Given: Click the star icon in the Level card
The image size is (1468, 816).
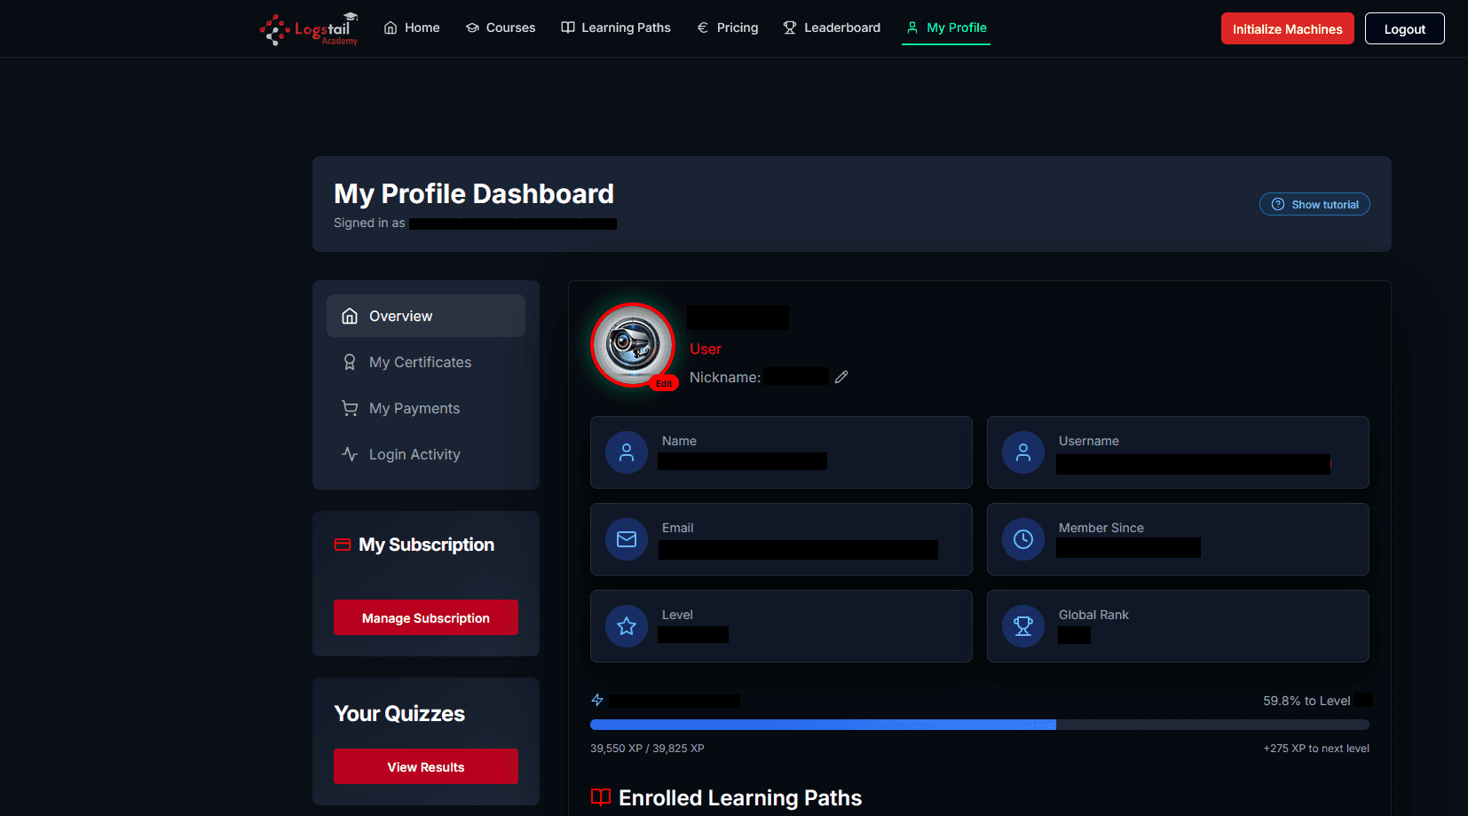Looking at the screenshot, I should pos(627,626).
